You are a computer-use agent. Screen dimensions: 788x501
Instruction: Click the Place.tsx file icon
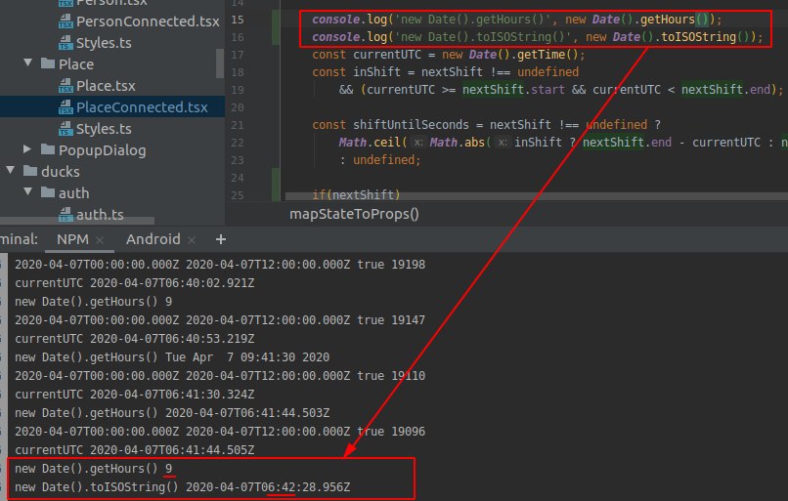(66, 86)
